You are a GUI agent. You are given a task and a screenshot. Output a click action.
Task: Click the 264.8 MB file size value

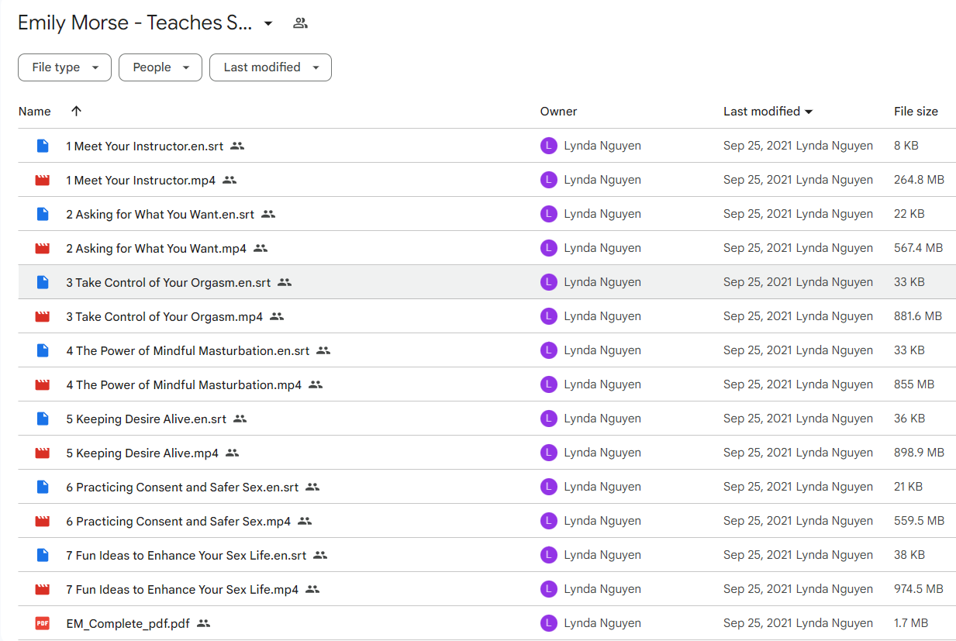(920, 180)
